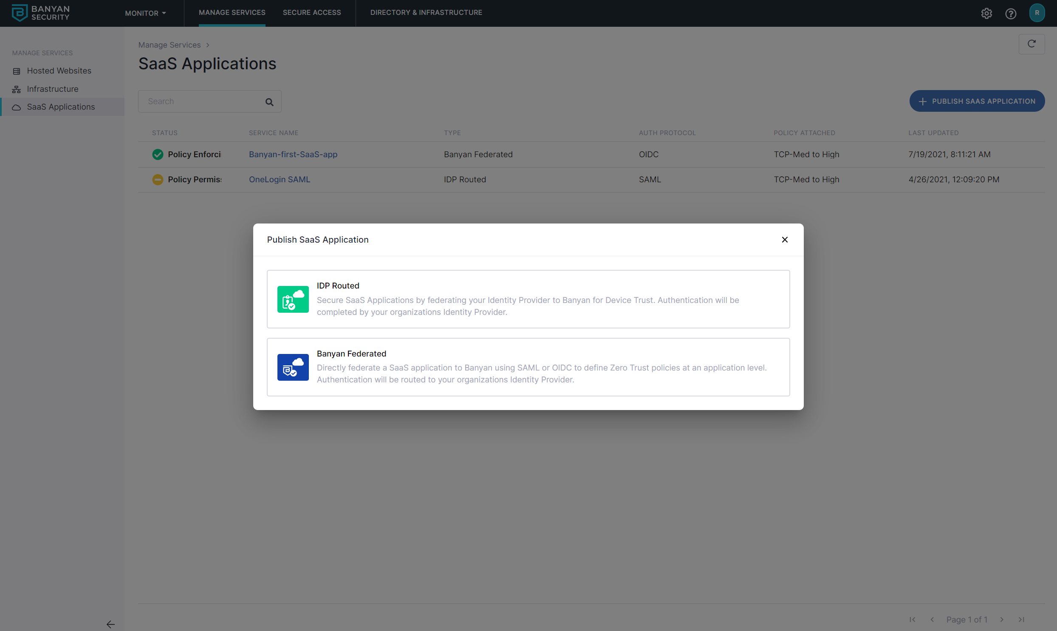Open the settings gear icon

986,13
